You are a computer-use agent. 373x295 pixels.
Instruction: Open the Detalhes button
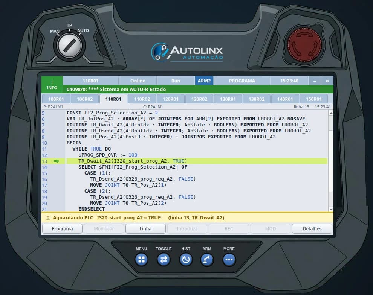(x=312, y=228)
